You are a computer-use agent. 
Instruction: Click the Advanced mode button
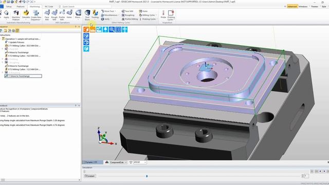click(292, 7)
